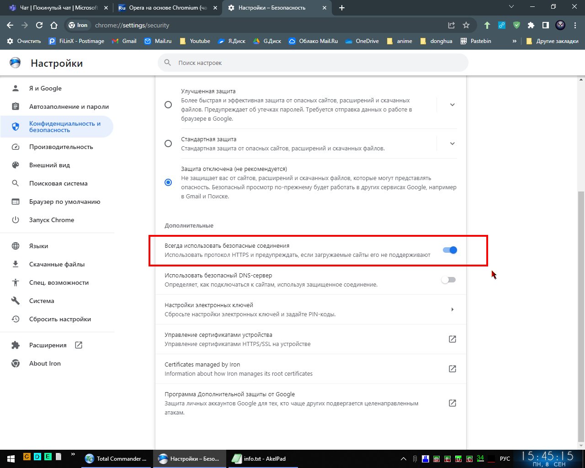The height and width of the screenshot is (468, 585).
Task: Expand the Enhanced protection details chevron
Action: coord(452,105)
